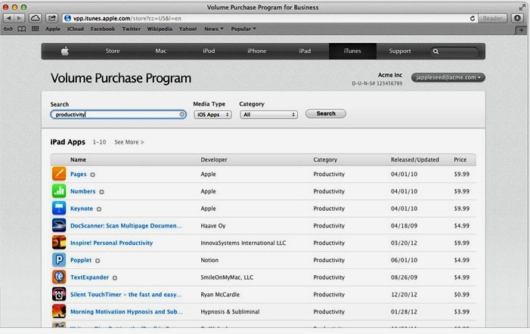The height and width of the screenshot is (334, 530).
Task: Open the Pages app link
Action: tap(79, 175)
